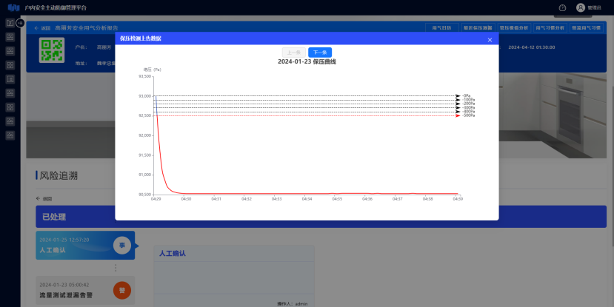Click the chart title 2024-01-23 保压曲线

click(307, 62)
